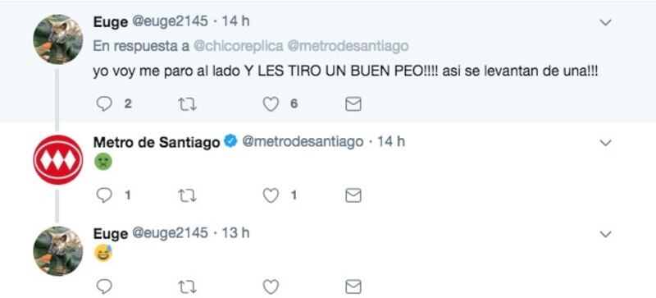This screenshot has height=298, width=656.
Task: Open Euge's profile picture on first tweet
Action: [x=57, y=39]
